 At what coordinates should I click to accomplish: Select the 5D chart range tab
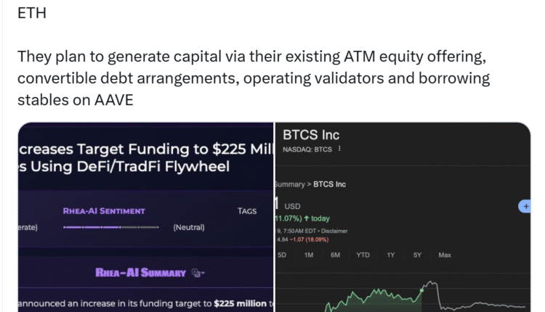pyautogui.click(x=281, y=255)
